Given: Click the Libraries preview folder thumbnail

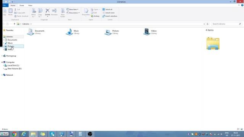Looking at the screenshot, I should tap(213, 43).
